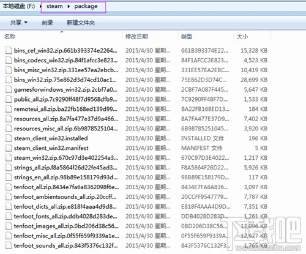Select file name tenfoot_ambientsounds_all.zip.20ccff...
Image resolution: width=306 pixels, height=254 pixels.
pos(65,197)
